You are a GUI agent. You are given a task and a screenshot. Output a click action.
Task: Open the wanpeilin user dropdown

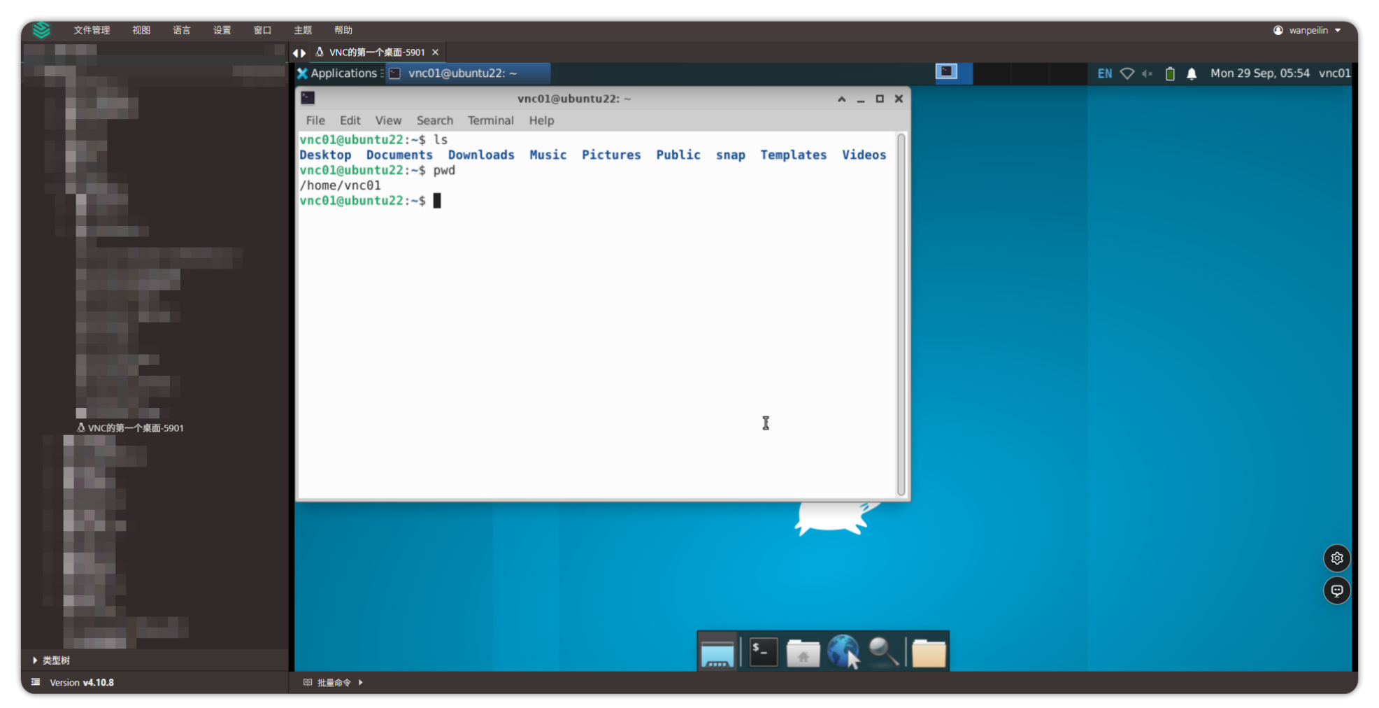(1307, 30)
